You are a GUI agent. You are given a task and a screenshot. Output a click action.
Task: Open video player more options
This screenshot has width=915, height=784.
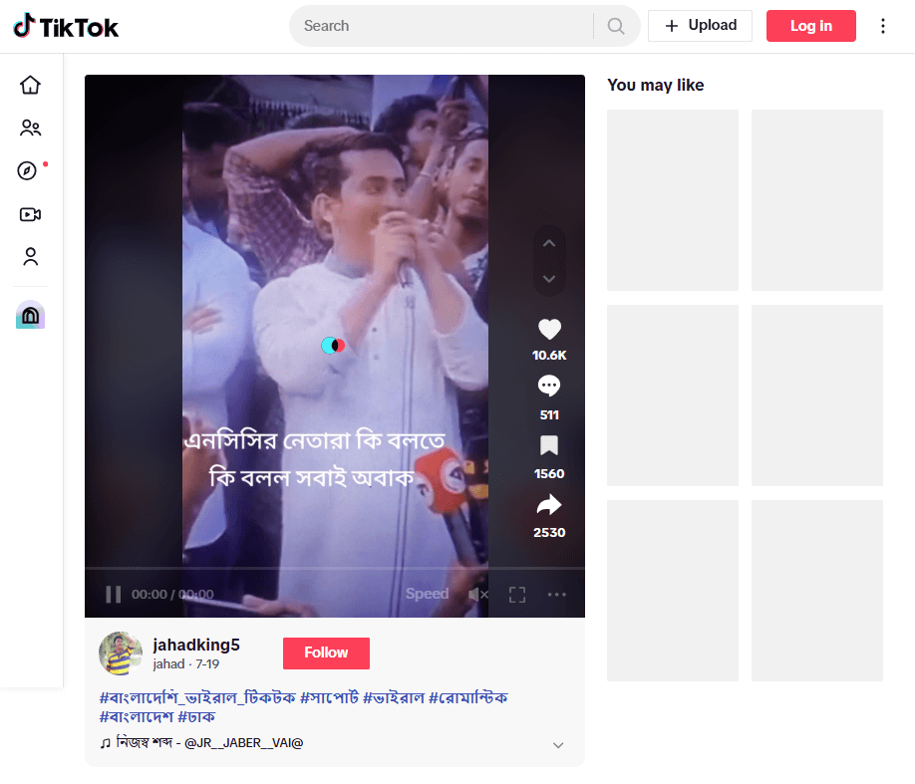coord(557,595)
